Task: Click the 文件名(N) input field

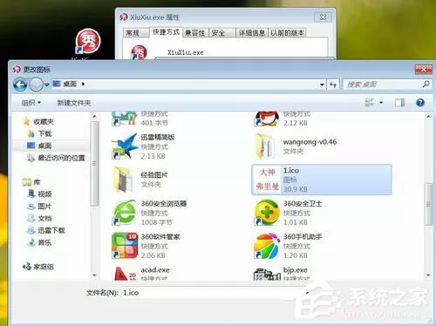Action: (215, 293)
